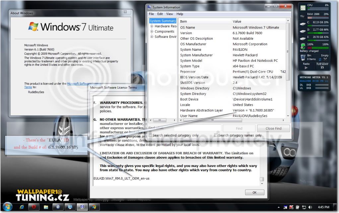Expand the Hardware Resources node
The width and height of the screenshot is (339, 213).
pyautogui.click(x=152, y=26)
